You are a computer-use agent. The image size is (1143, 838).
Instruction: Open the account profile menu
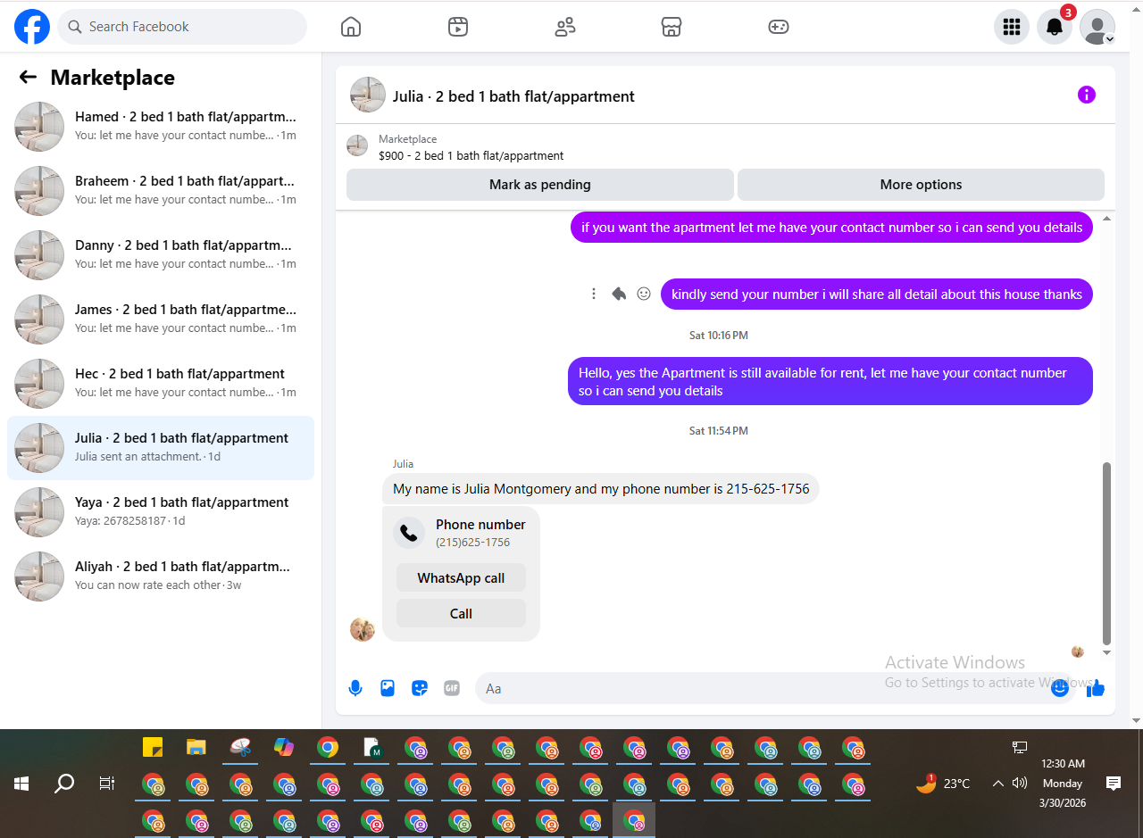click(1097, 27)
